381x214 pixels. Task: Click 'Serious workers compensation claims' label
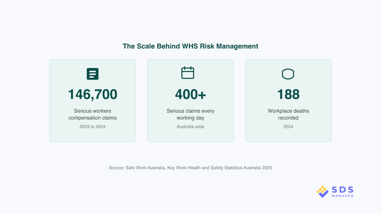[x=92, y=114]
